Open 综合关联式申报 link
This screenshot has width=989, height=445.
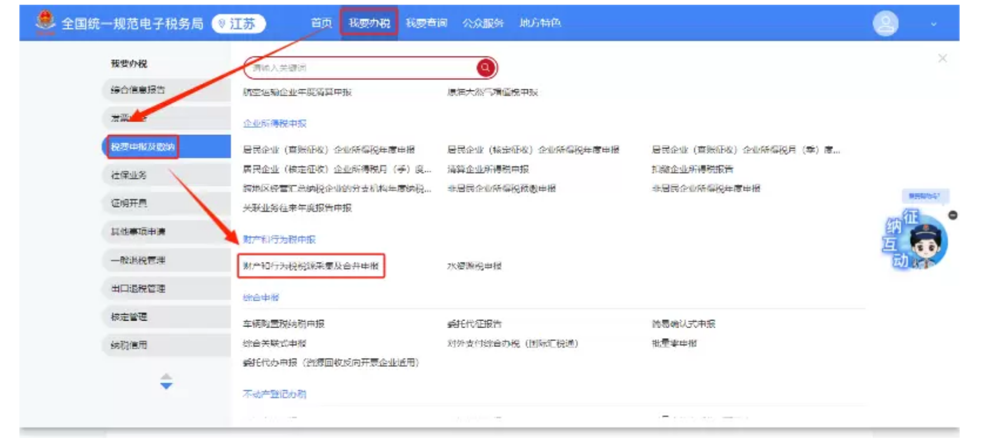274,343
